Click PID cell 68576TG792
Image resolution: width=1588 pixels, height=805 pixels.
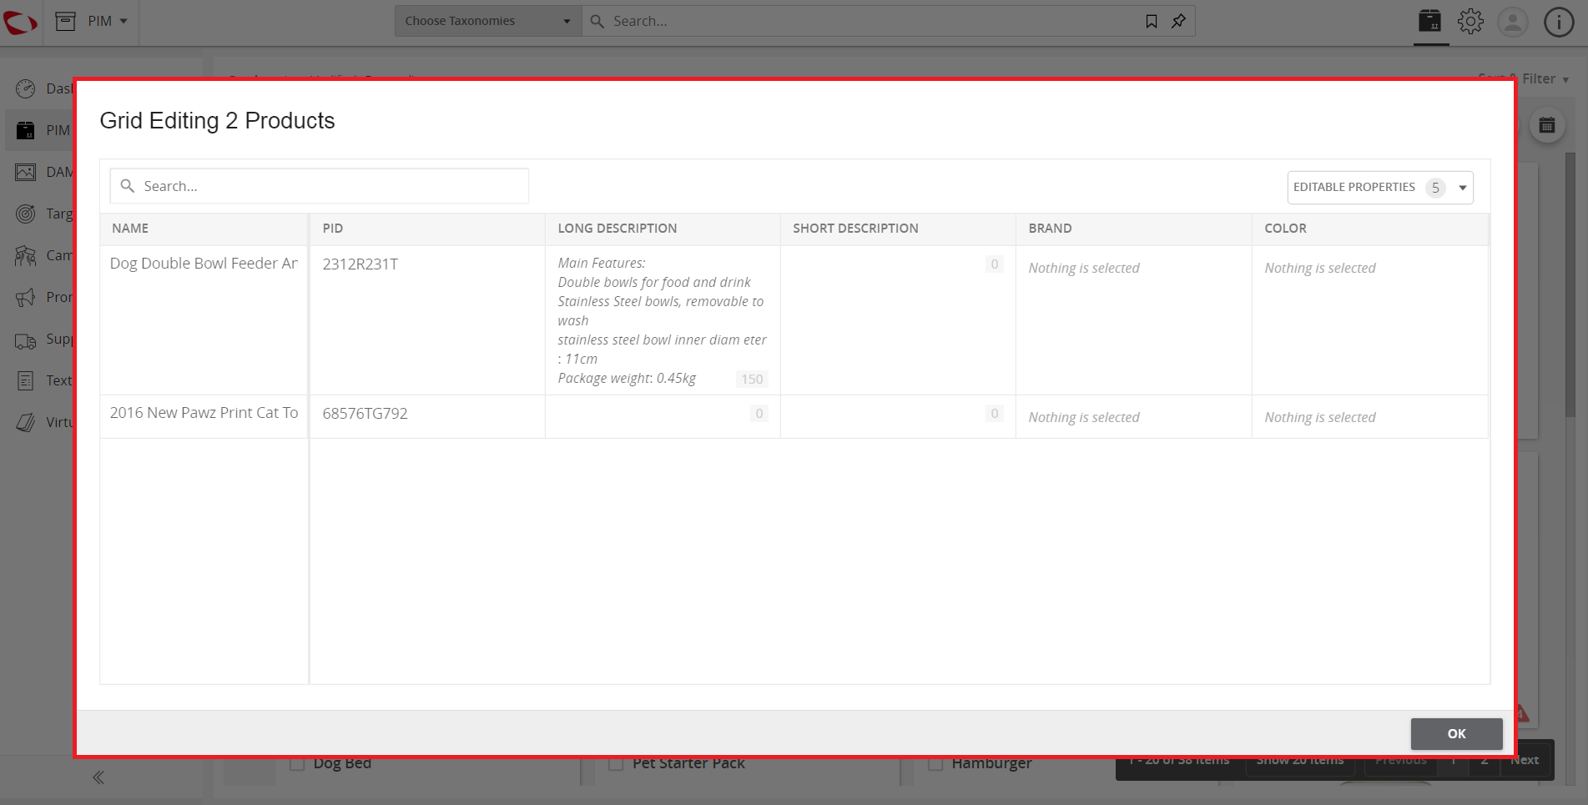427,416
